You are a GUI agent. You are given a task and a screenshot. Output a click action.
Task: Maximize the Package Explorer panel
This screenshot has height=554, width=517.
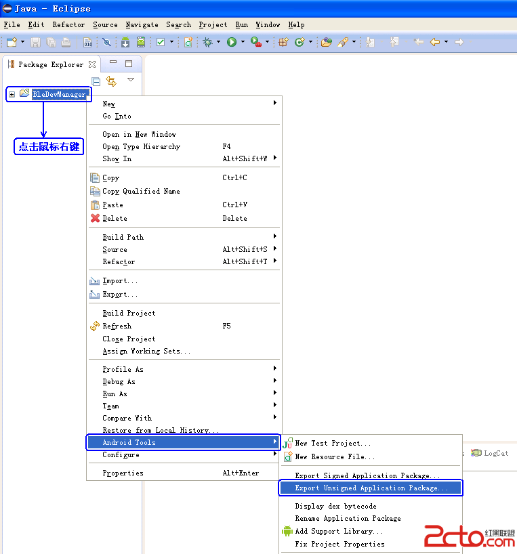click(x=129, y=64)
